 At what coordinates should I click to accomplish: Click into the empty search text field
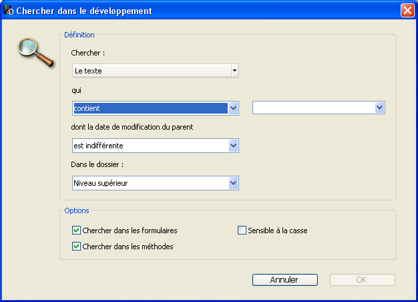click(x=312, y=108)
